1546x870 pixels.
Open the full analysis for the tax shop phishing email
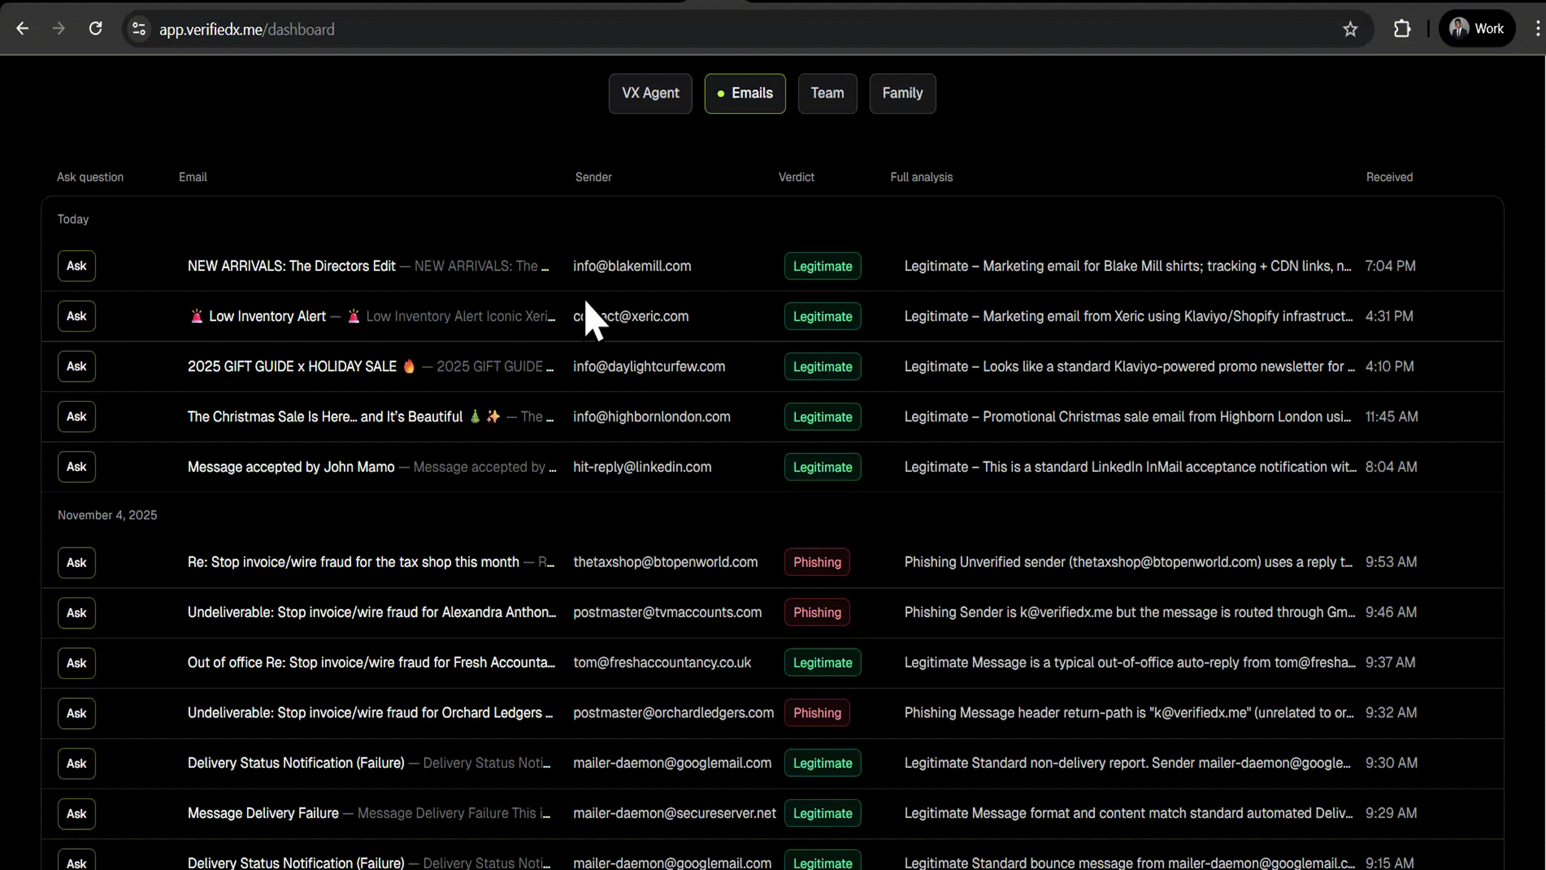[1128, 562]
